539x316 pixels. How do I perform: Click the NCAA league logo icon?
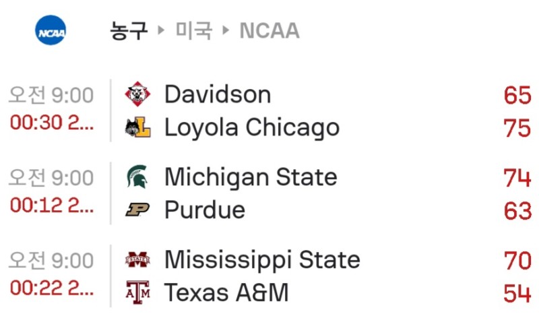click(x=51, y=31)
